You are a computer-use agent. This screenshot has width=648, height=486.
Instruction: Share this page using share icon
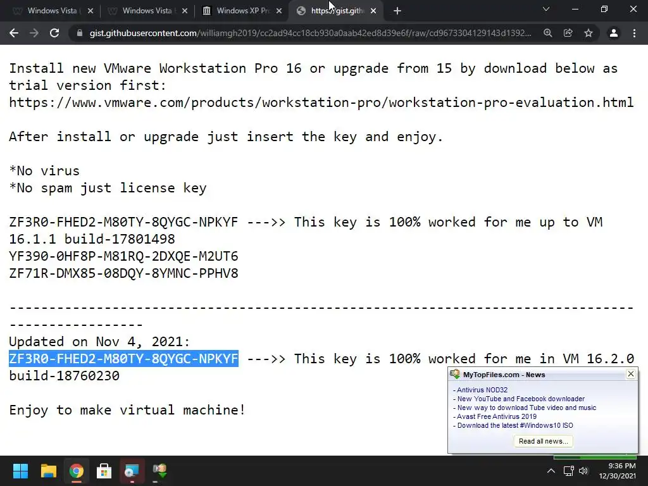[568, 33]
